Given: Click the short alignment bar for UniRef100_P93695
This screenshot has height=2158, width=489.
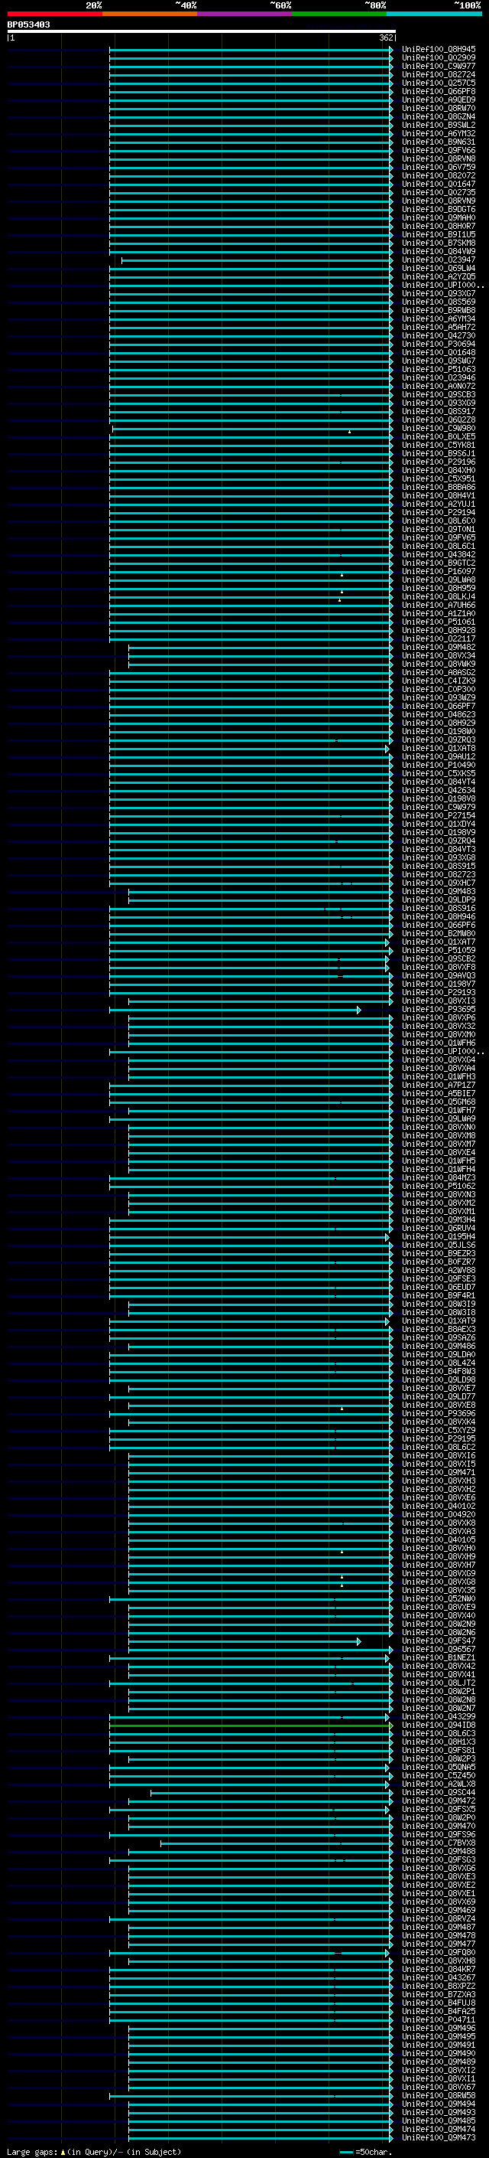Looking at the screenshot, I should click(235, 1010).
